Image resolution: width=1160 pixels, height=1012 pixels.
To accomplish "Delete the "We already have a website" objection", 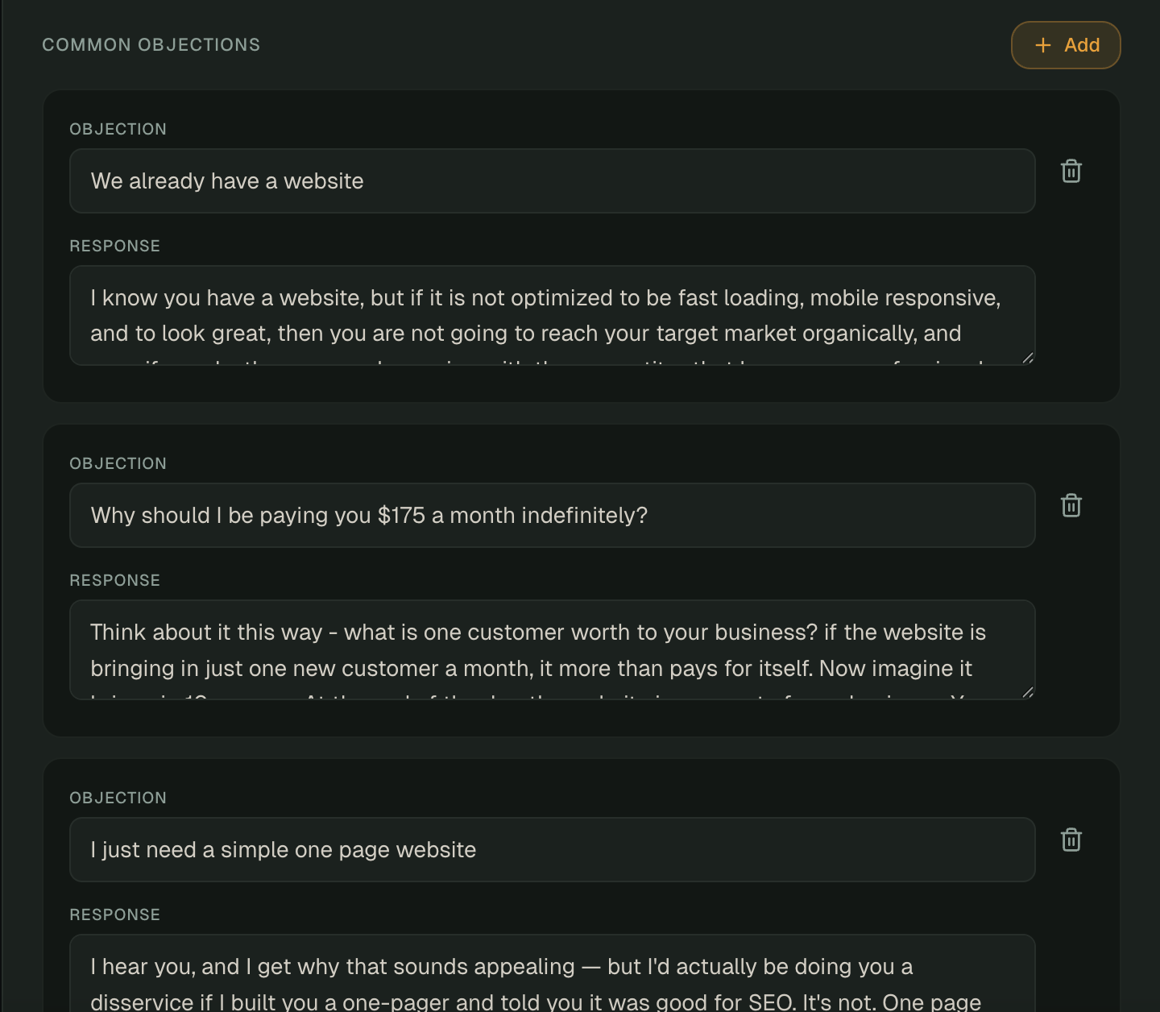I will [1071, 171].
